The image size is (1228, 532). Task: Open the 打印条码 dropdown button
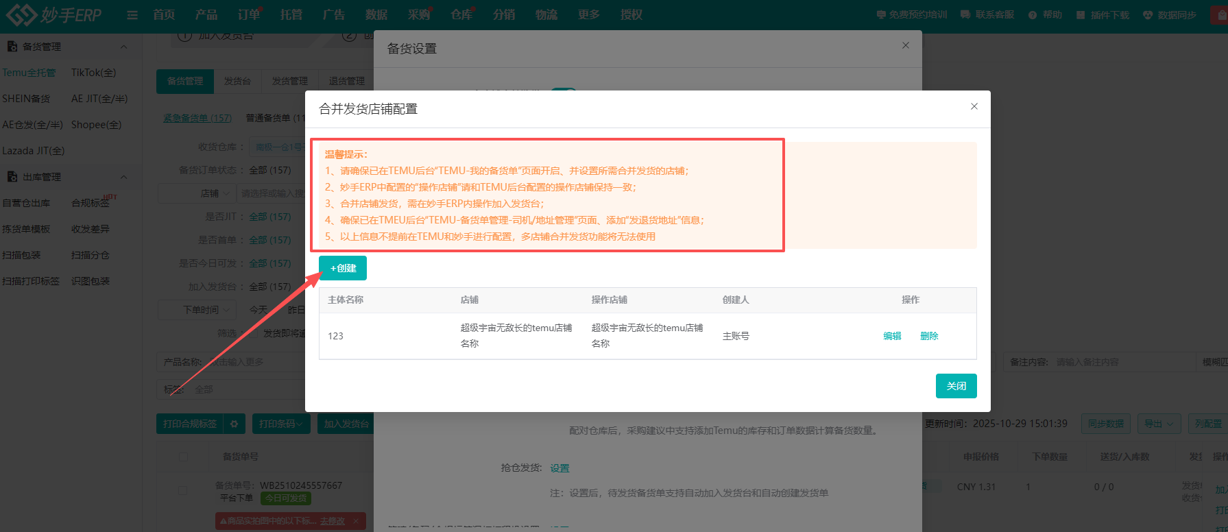281,424
